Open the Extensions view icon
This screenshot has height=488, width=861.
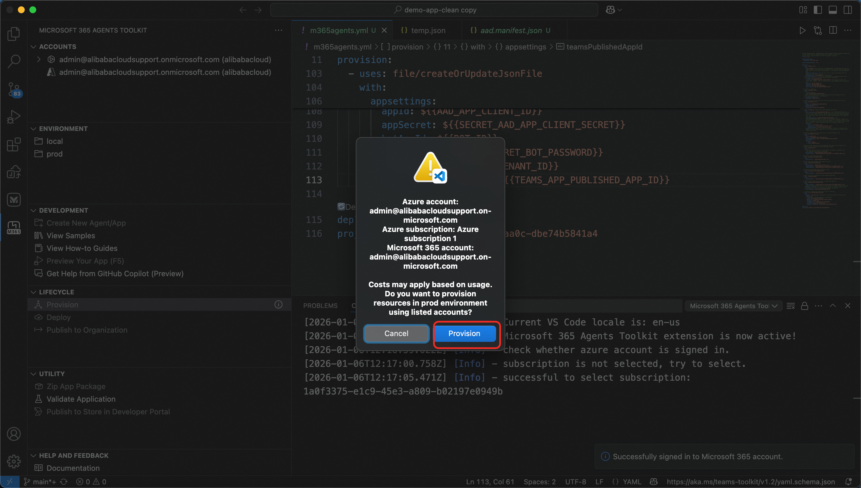click(14, 145)
